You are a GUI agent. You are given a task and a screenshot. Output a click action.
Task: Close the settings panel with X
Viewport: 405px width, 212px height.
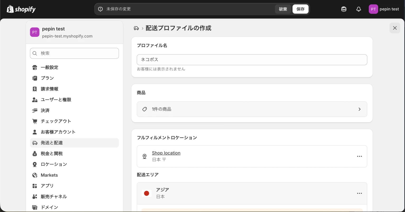click(x=395, y=28)
